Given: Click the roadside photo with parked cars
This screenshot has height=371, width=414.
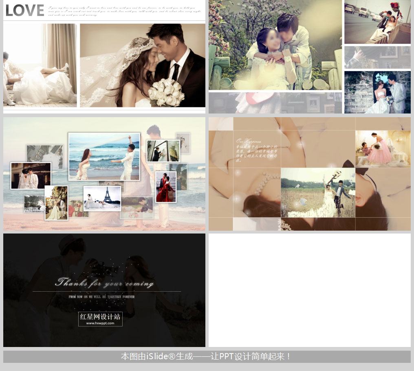Looking at the screenshot, I should pos(377,22).
